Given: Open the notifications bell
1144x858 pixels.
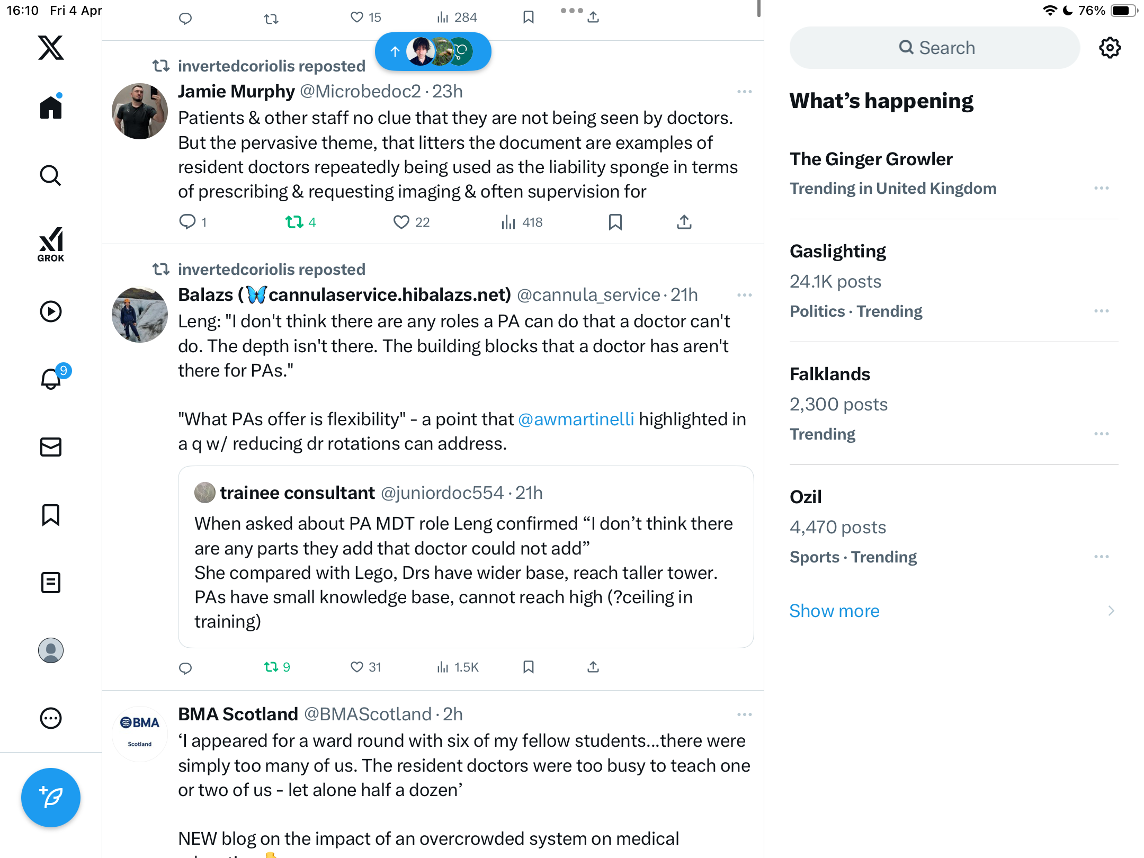Looking at the screenshot, I should [x=52, y=379].
